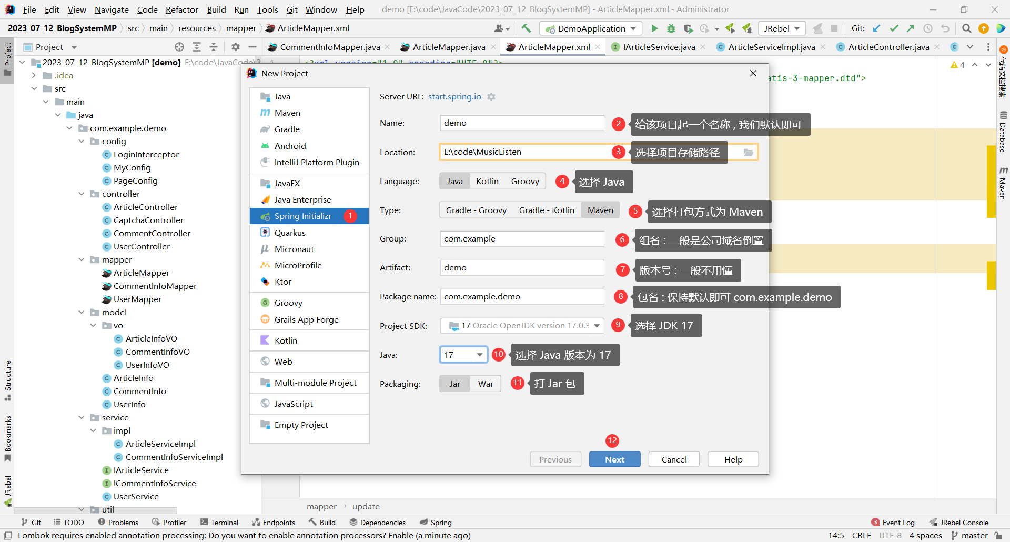Choose Maven project type

pos(600,210)
